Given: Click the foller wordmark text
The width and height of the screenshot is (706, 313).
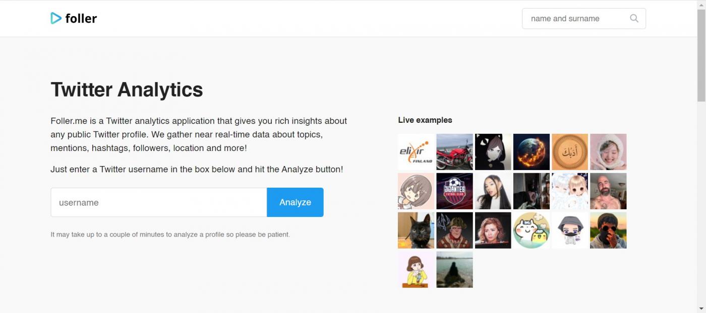Looking at the screenshot, I should [x=81, y=19].
